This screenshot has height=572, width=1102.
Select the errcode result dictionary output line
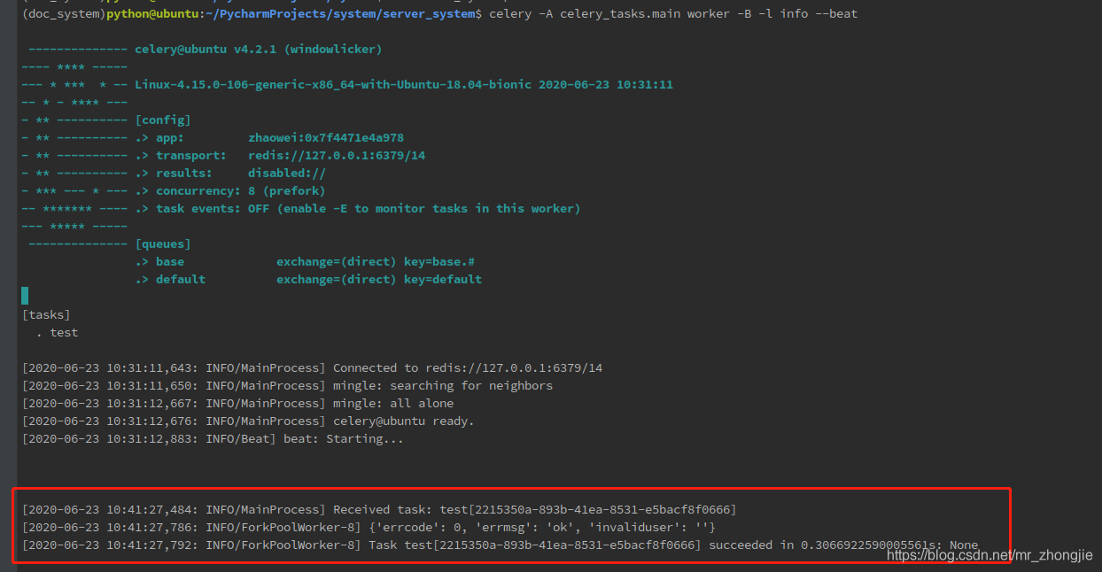coord(399,527)
